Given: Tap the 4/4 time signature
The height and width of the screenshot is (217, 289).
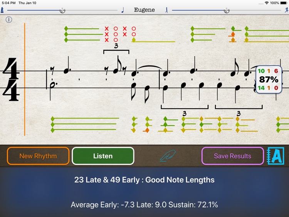Looking at the screenshot, I should click(11, 79).
